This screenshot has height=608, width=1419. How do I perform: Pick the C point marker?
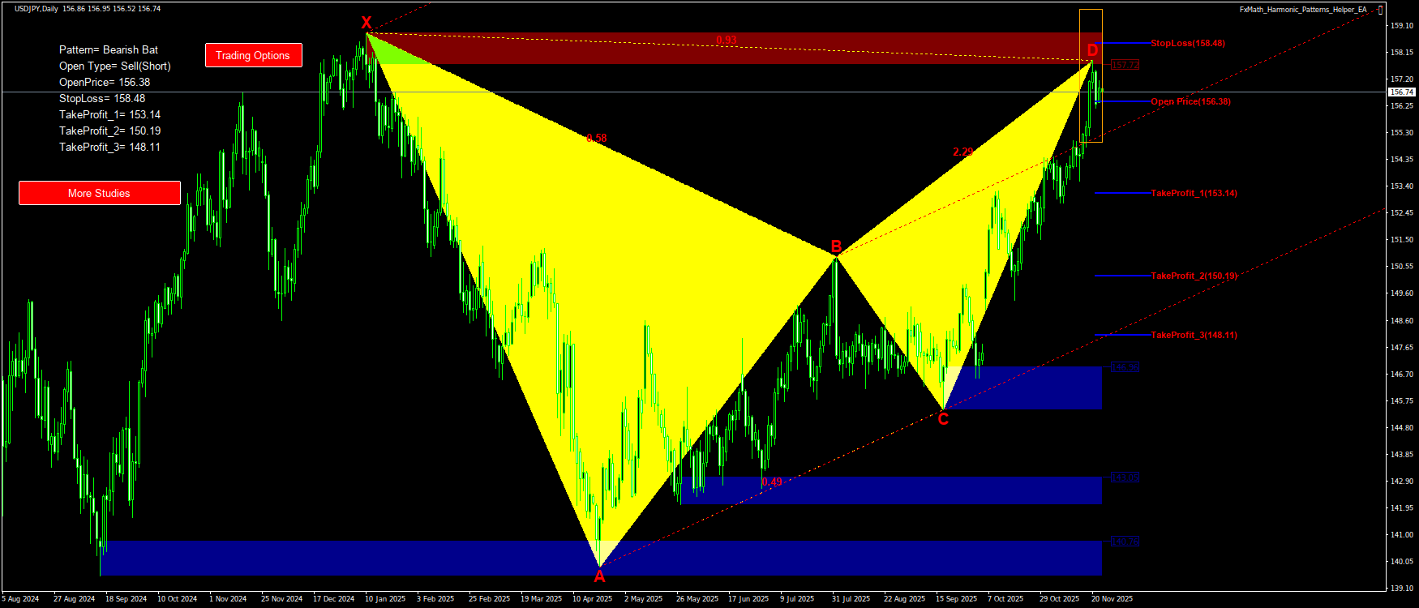pos(943,419)
